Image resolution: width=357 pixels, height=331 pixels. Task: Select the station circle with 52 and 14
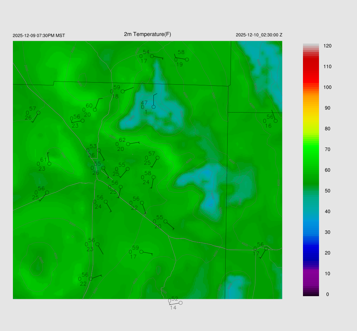coord(181,303)
